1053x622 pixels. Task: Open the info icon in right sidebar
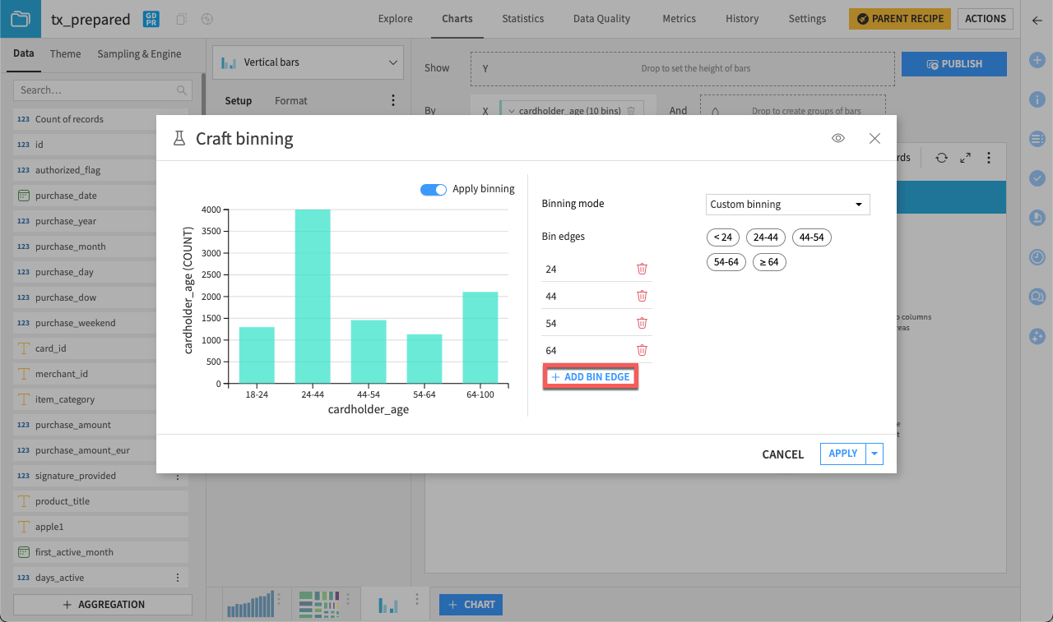click(x=1037, y=99)
